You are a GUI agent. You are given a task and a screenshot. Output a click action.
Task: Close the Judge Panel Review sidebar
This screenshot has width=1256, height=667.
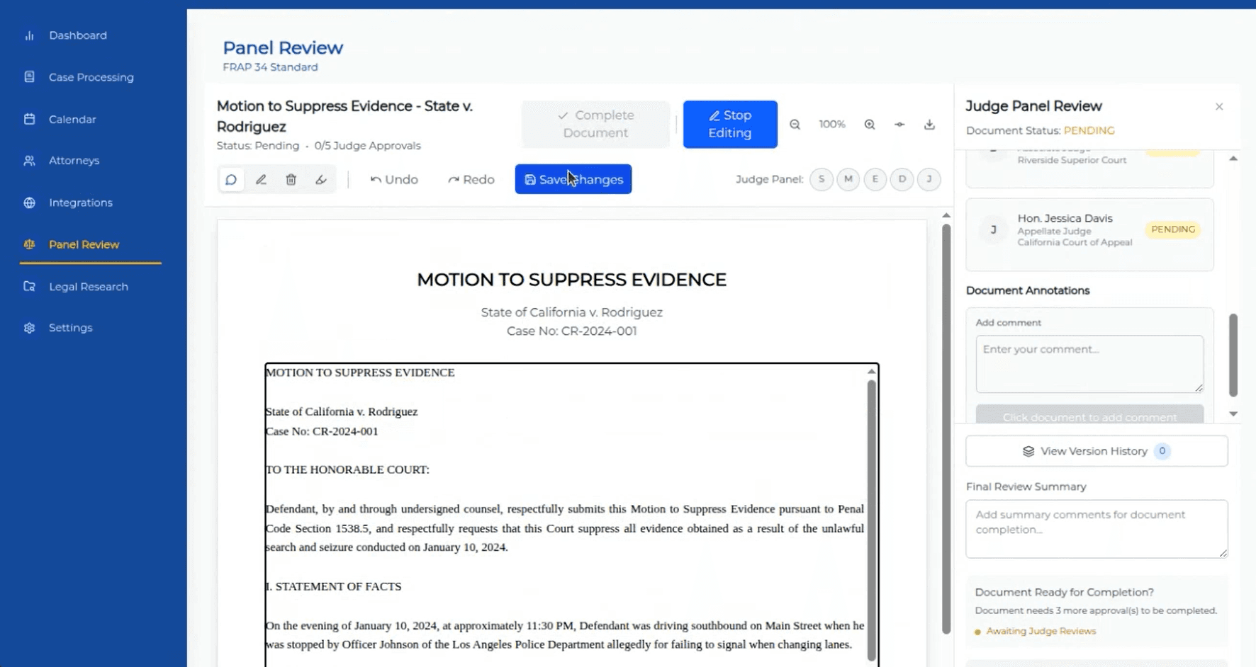pos(1219,107)
